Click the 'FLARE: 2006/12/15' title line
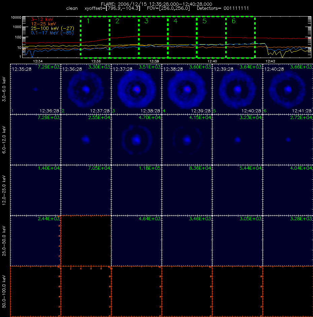This screenshot has height=317, width=313. [156, 4]
